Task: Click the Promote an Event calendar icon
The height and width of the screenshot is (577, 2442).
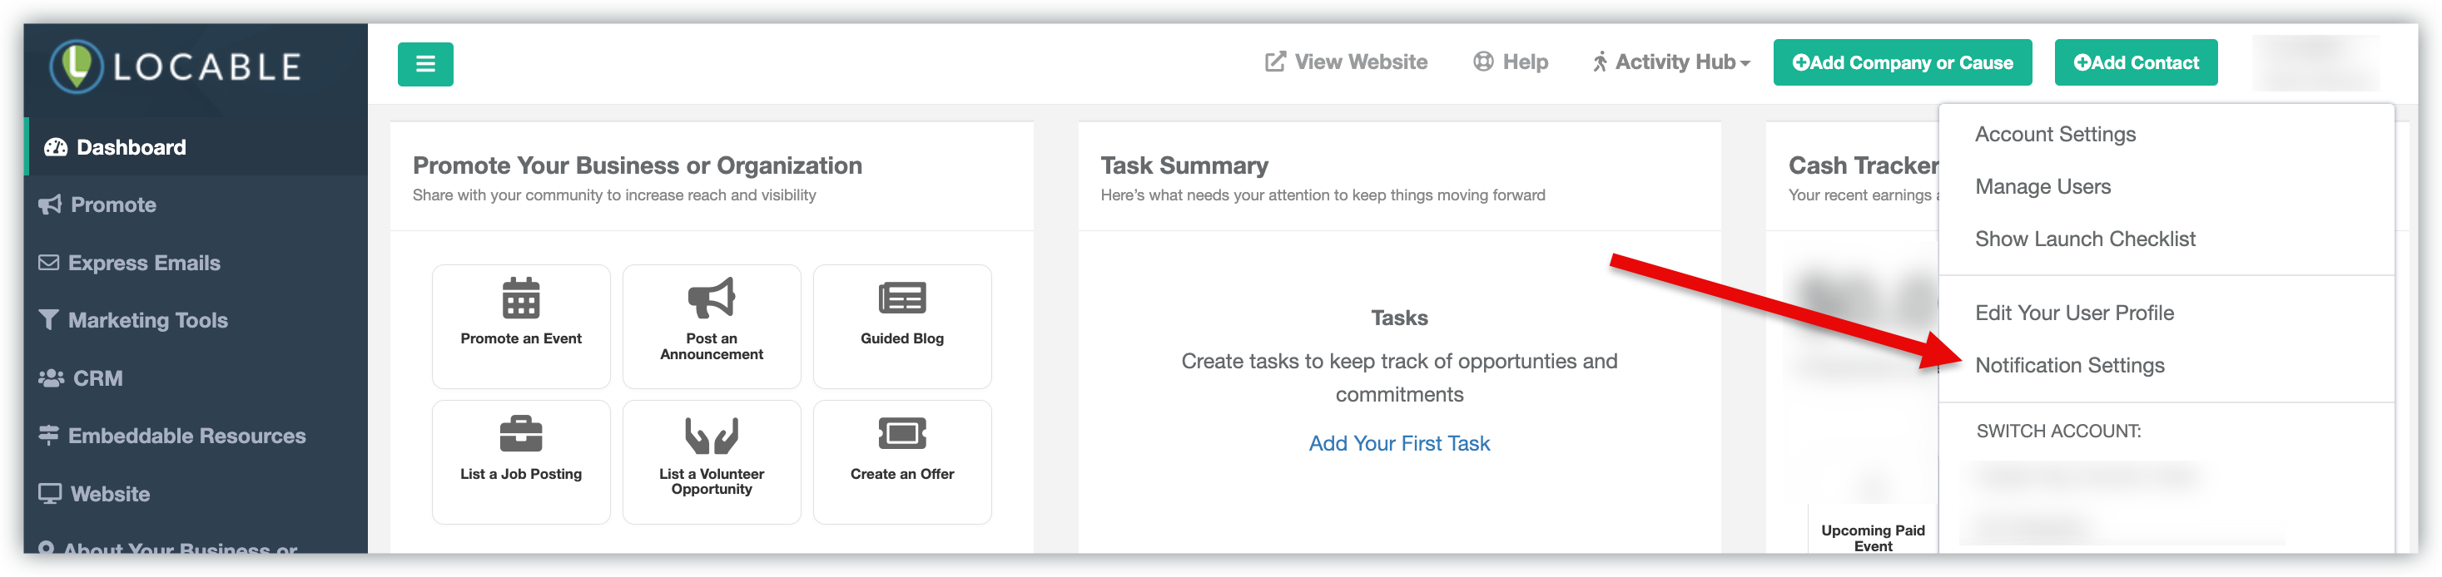Action: click(x=520, y=298)
